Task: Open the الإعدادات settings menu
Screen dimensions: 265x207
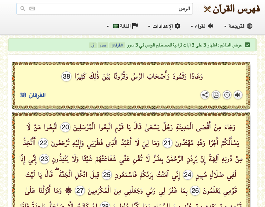Action: (x=164, y=26)
